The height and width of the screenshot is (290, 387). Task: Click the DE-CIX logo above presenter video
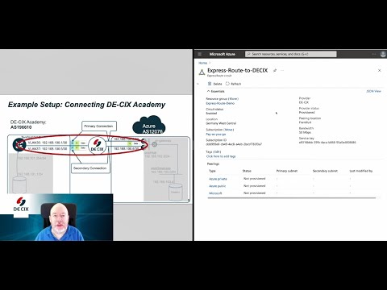21,205
